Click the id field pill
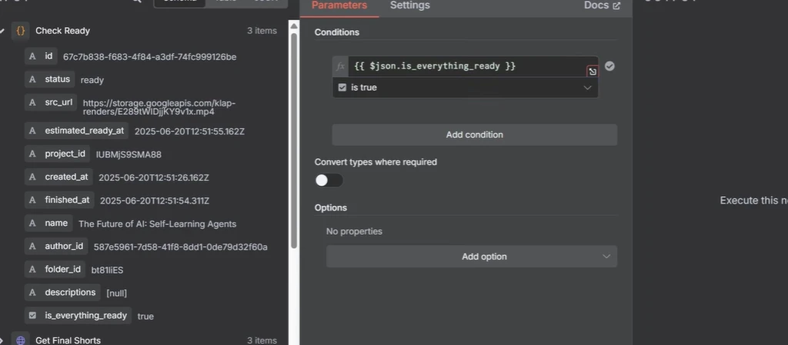This screenshot has width=788, height=345. pos(41,56)
